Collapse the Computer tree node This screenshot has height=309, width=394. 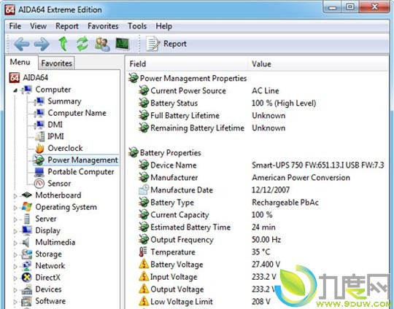coord(15,90)
